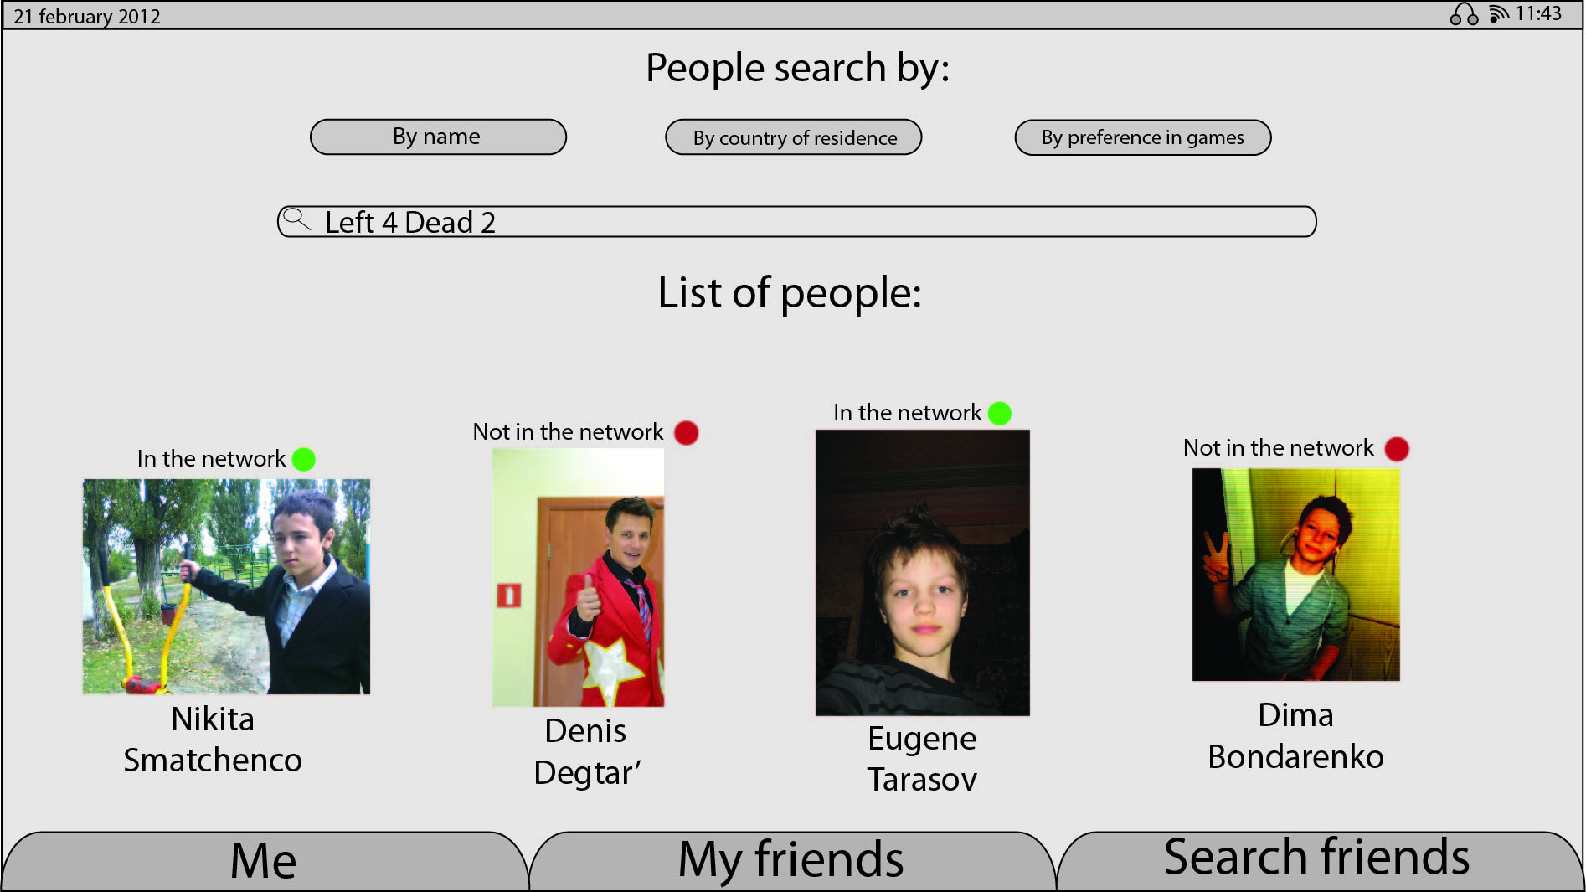
Task: Select the By name search filter
Action: pyautogui.click(x=438, y=137)
